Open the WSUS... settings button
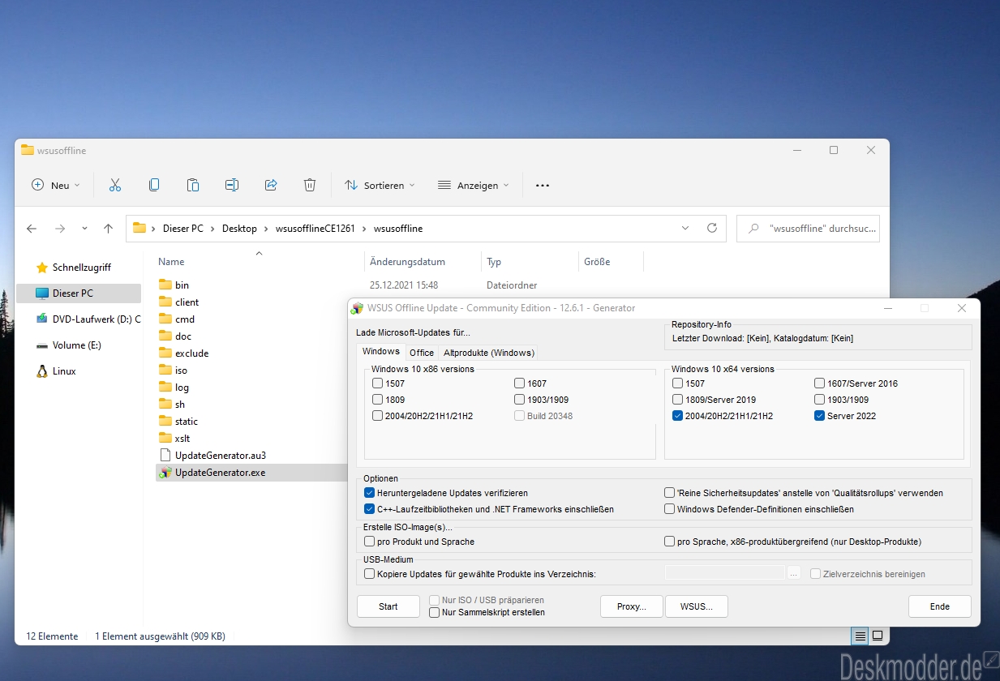Viewport: 1000px width, 681px height. tap(696, 606)
